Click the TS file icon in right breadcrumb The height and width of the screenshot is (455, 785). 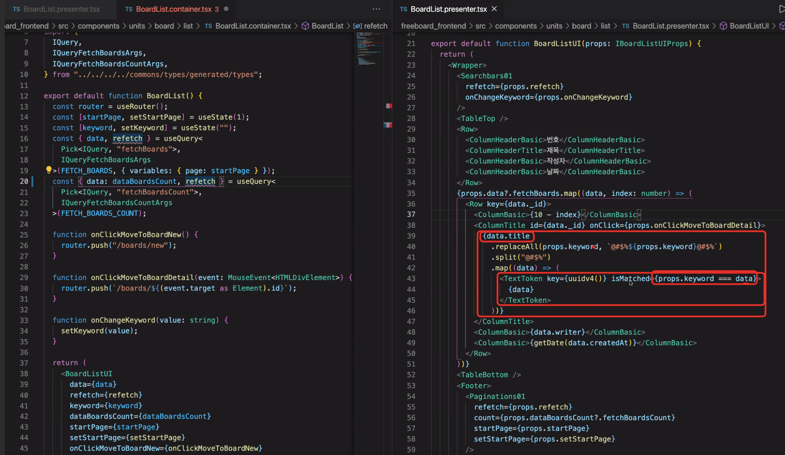click(626, 26)
